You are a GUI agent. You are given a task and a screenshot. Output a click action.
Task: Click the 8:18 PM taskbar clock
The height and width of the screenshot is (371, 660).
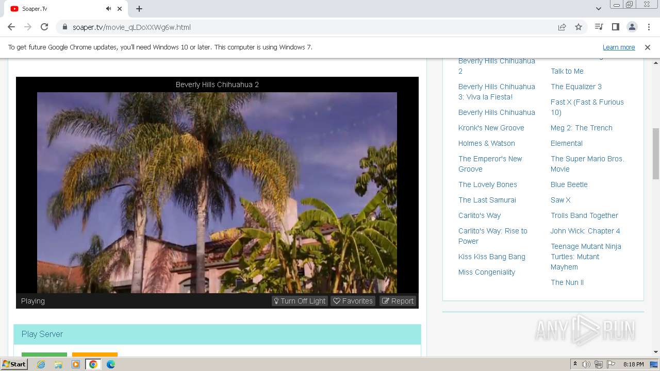(633, 364)
